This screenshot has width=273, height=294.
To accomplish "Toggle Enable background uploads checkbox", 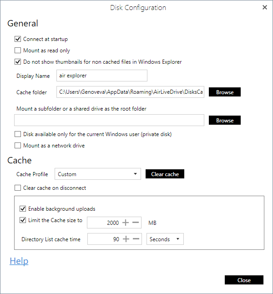I will pos(23,209).
